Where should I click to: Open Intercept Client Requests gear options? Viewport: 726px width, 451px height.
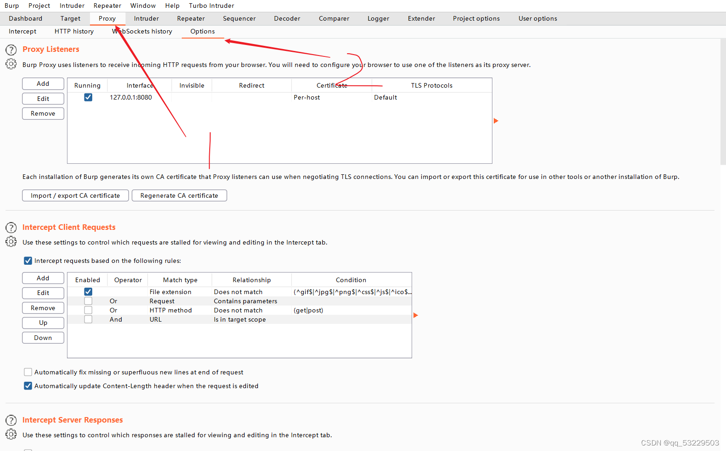[11, 242]
